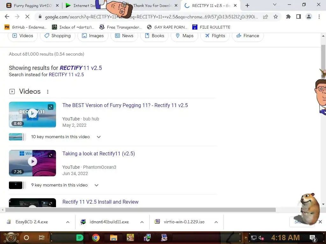Viewport: 326px width, 244px height.
Task: Open the EasyBCD 2.4.exe download
Action: (x=32, y=222)
